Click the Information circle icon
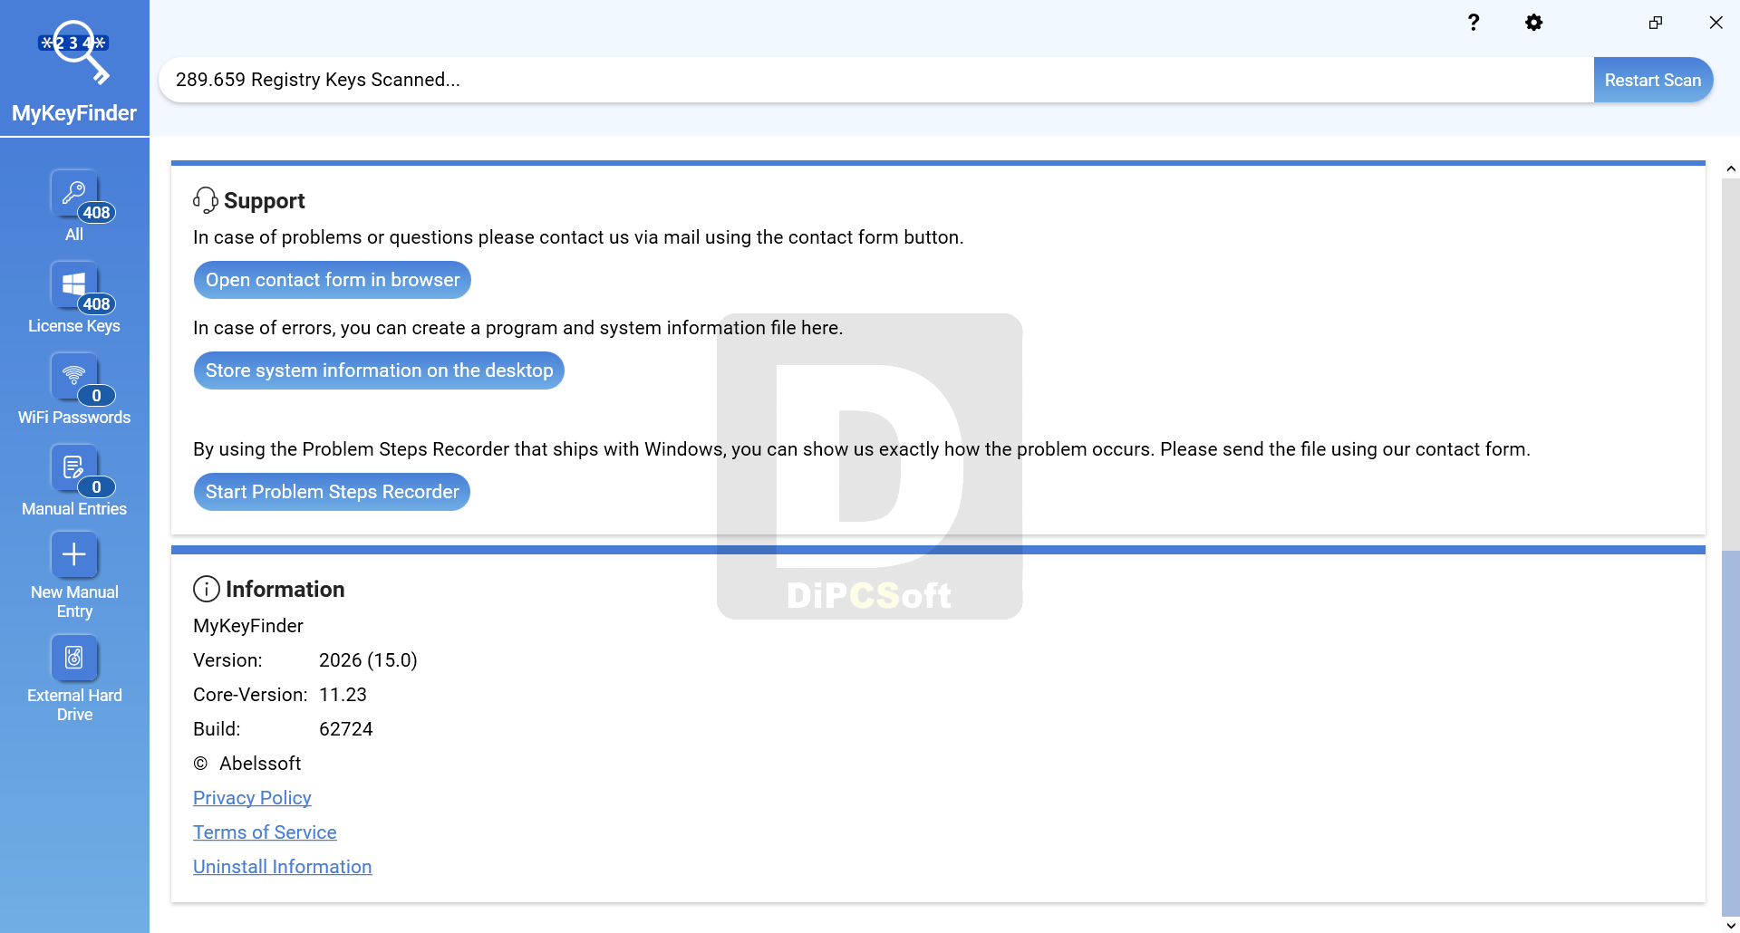Viewport: 1740px width, 933px height. [x=207, y=589]
